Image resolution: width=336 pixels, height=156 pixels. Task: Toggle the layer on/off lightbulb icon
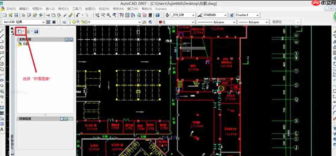pos(70,22)
